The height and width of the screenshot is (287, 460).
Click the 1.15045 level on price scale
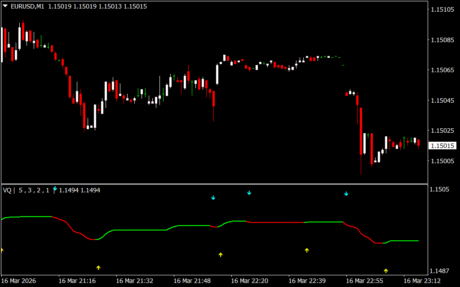(443, 100)
